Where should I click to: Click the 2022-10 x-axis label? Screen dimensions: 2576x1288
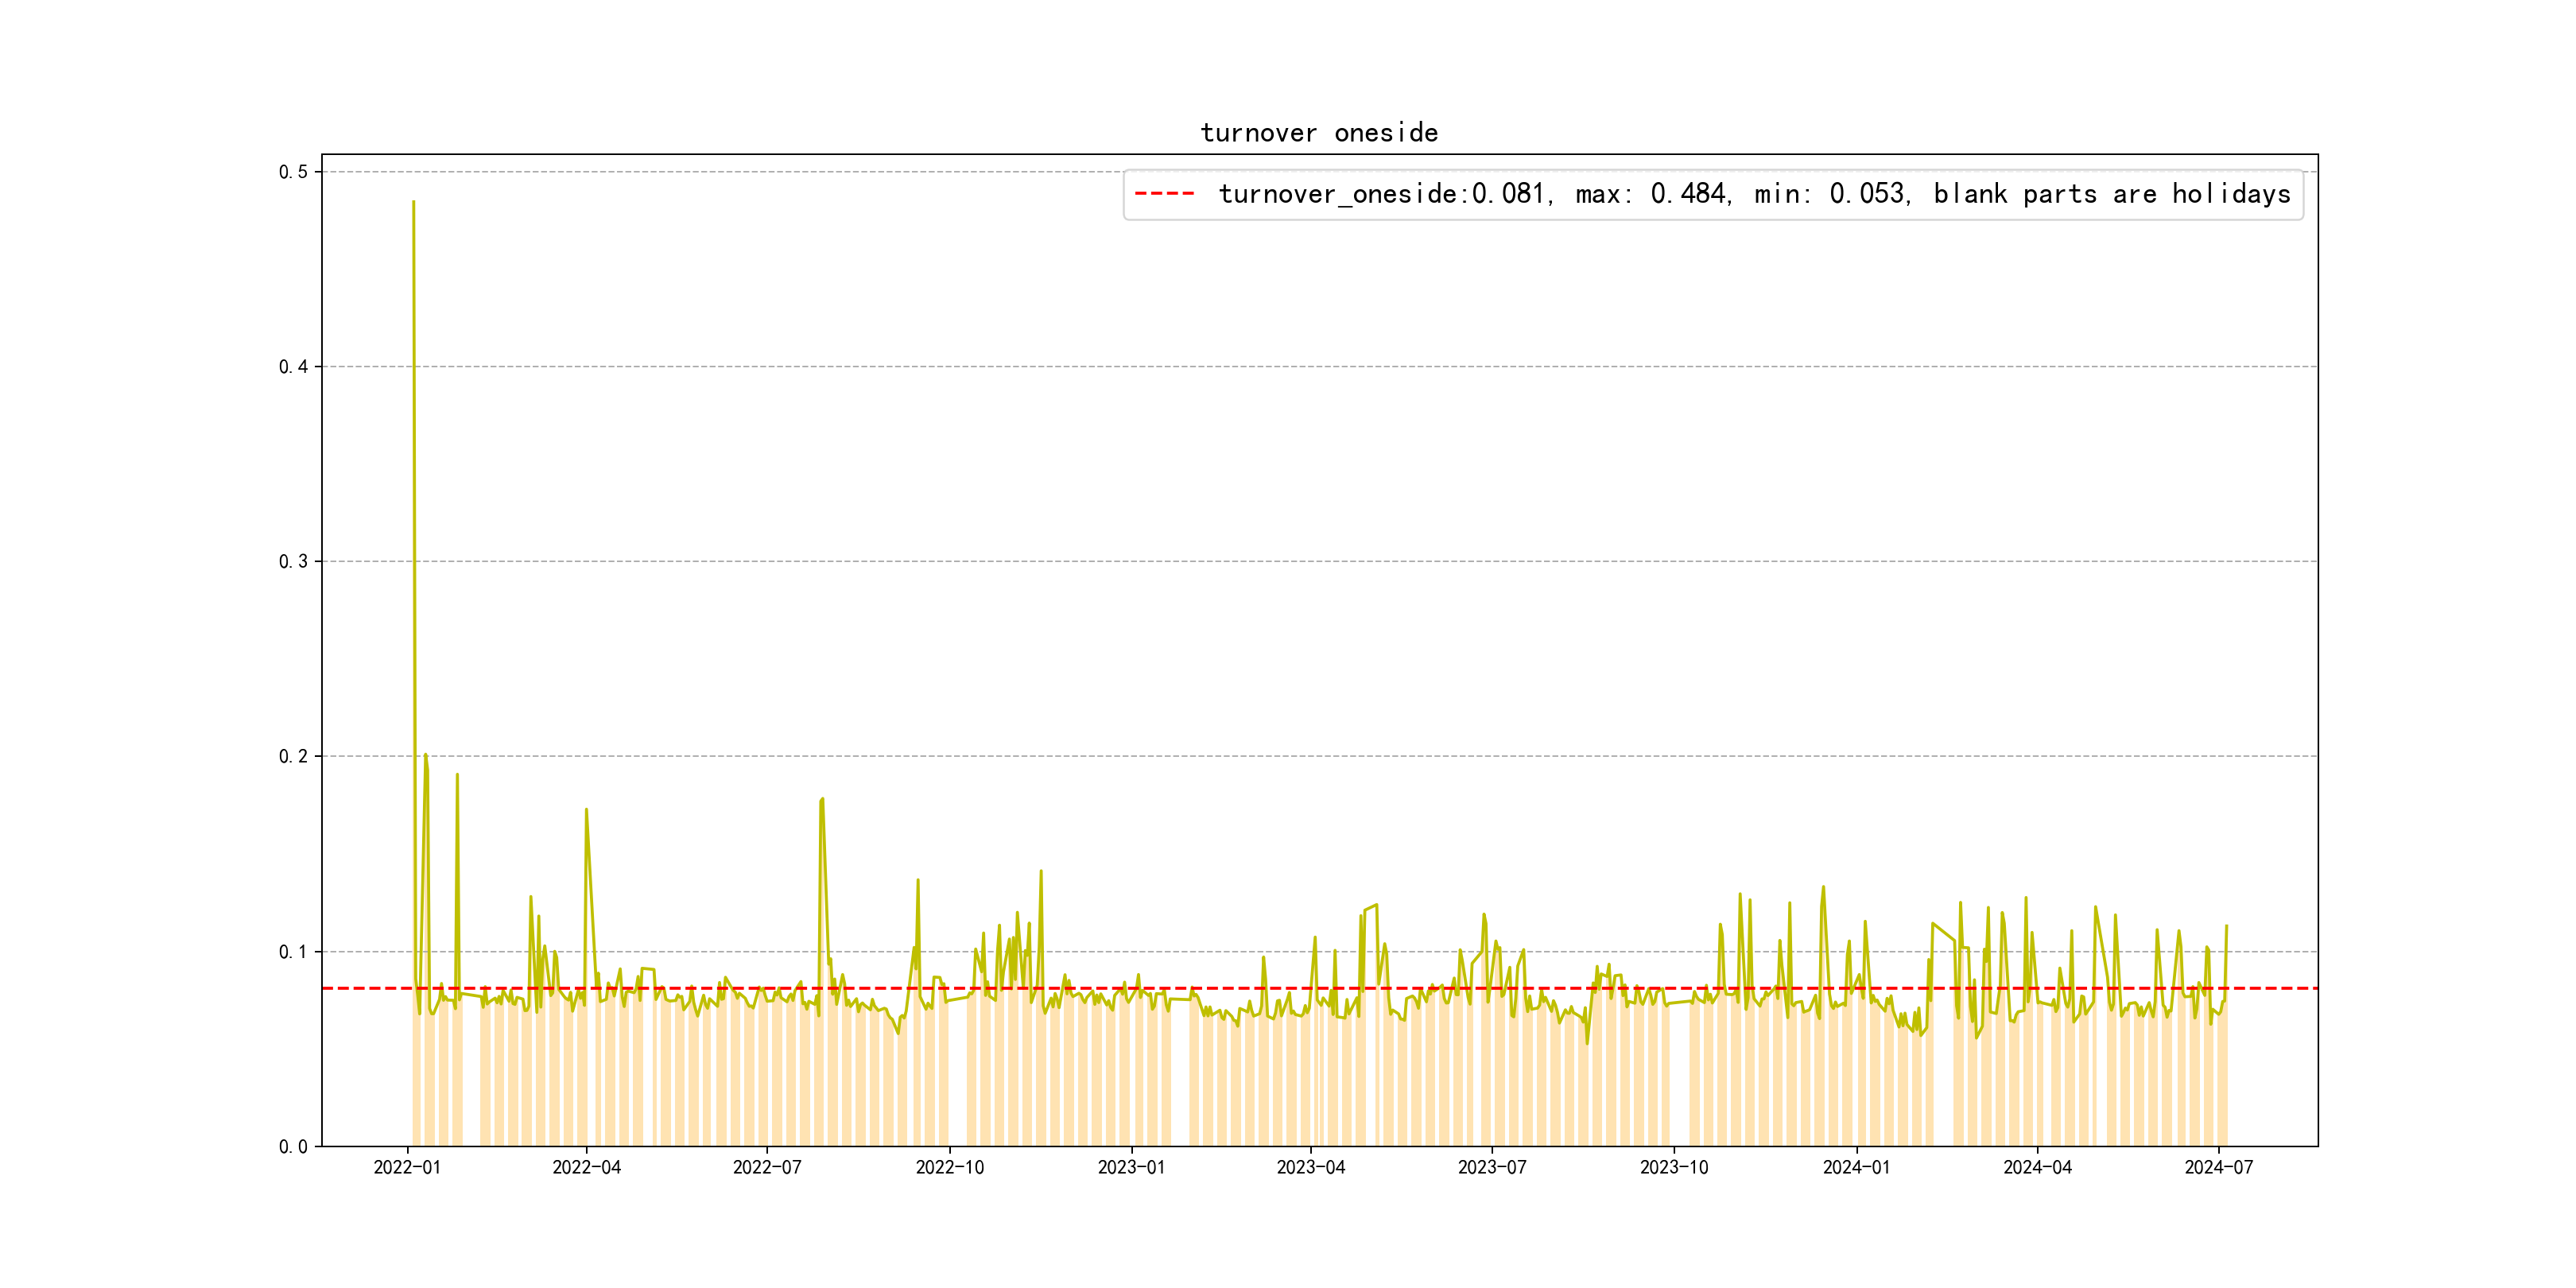(x=949, y=1167)
